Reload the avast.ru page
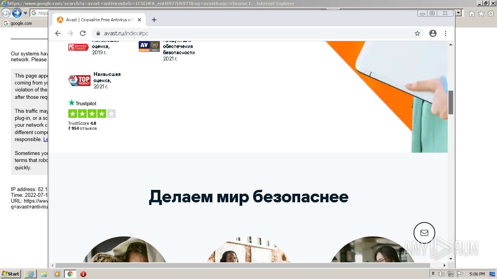The width and height of the screenshot is (497, 279). [x=83, y=33]
